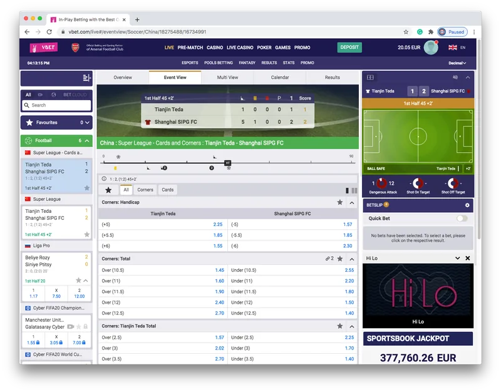
Task: Enable the Quick Bet switch
Action: pos(462,219)
